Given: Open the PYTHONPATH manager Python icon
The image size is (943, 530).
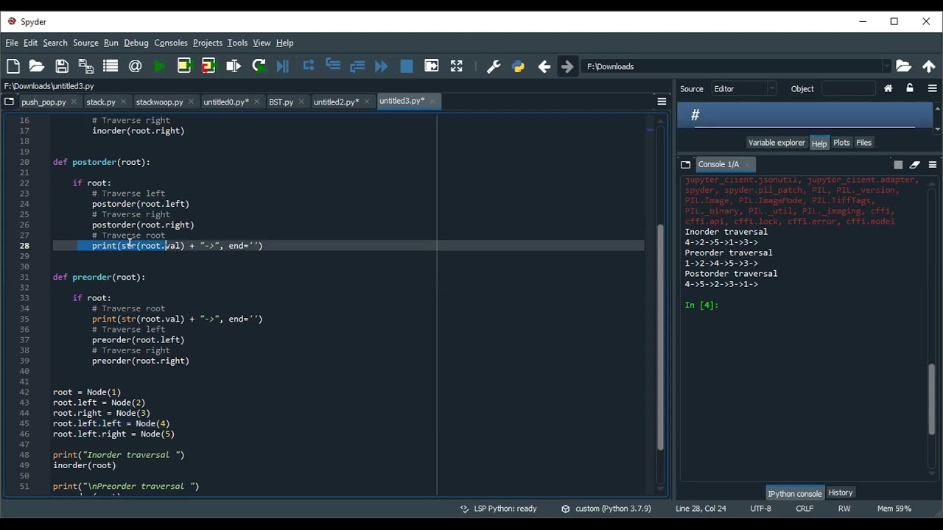Looking at the screenshot, I should 518,66.
